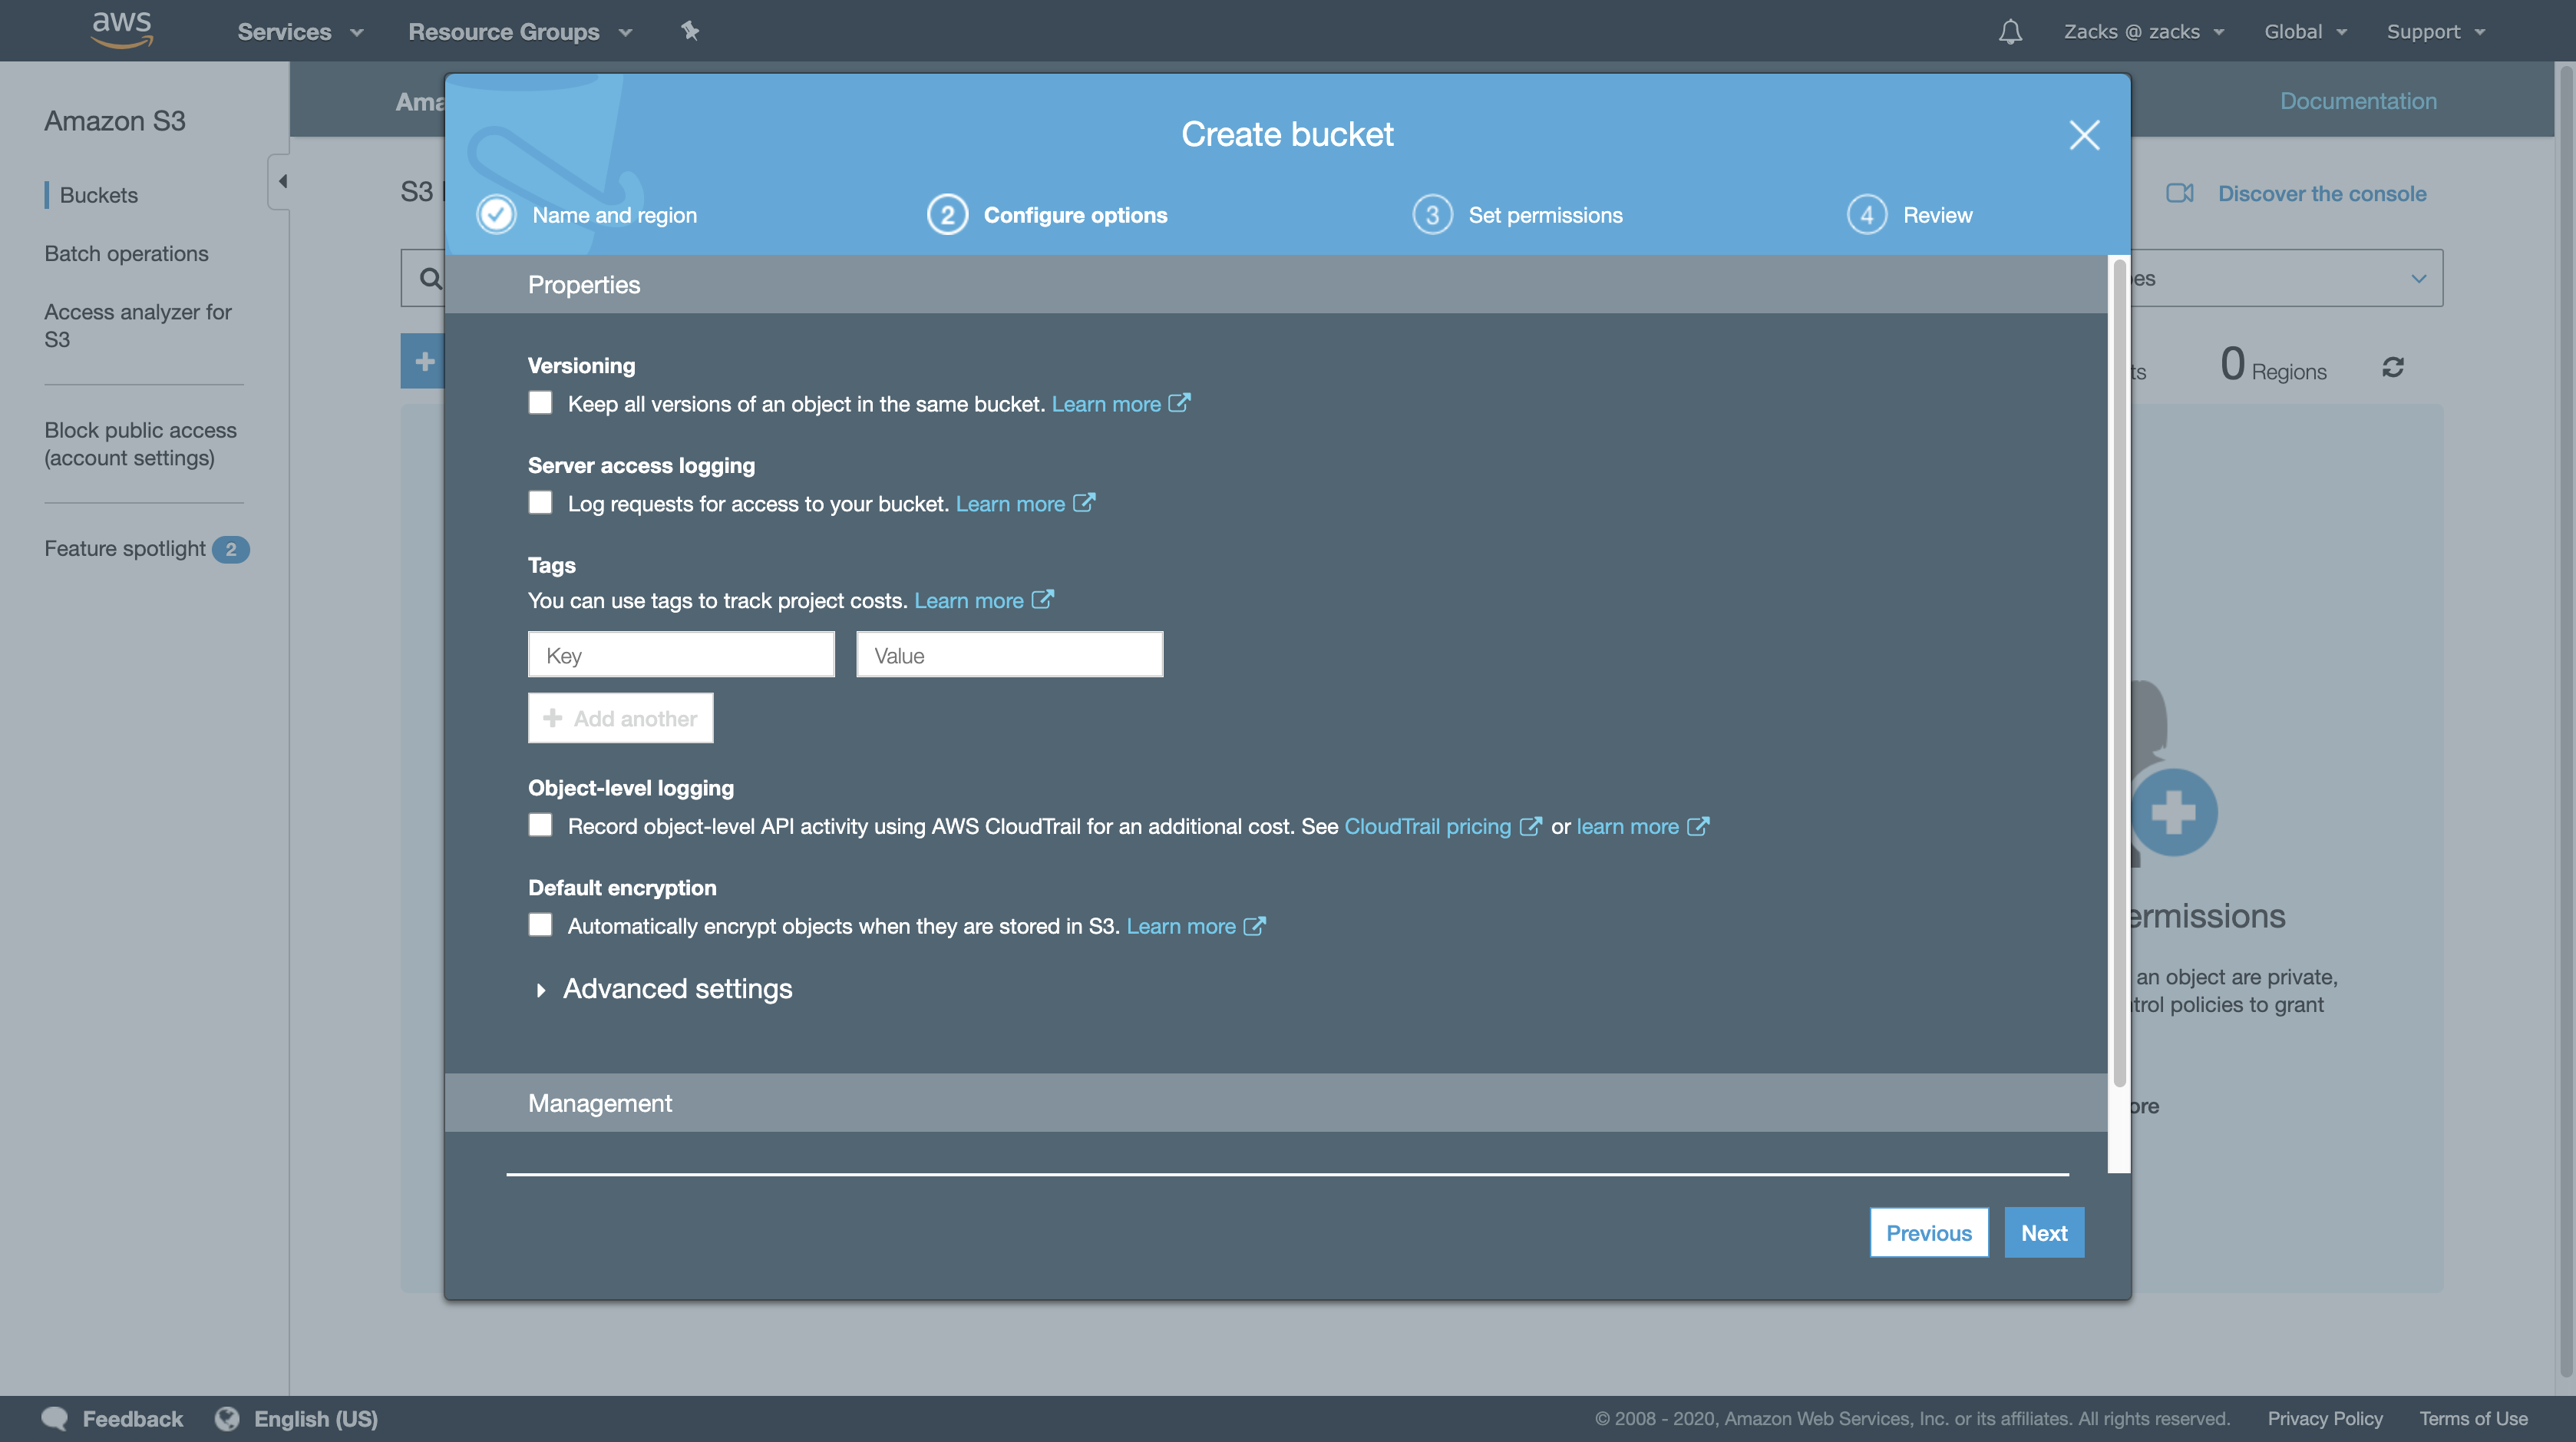Click the Next button
2576x1442 pixels.
[2043, 1233]
